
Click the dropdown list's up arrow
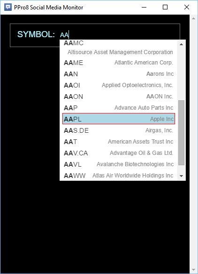pyautogui.click(x=181, y=44)
